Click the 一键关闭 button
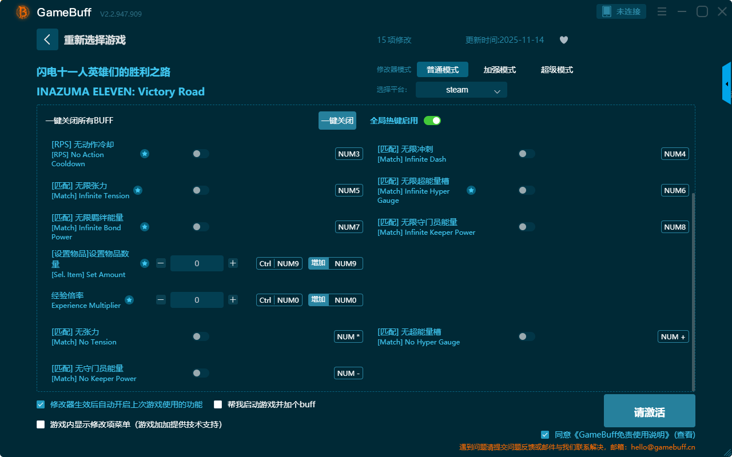Viewport: 732px width, 457px height. 337,121
